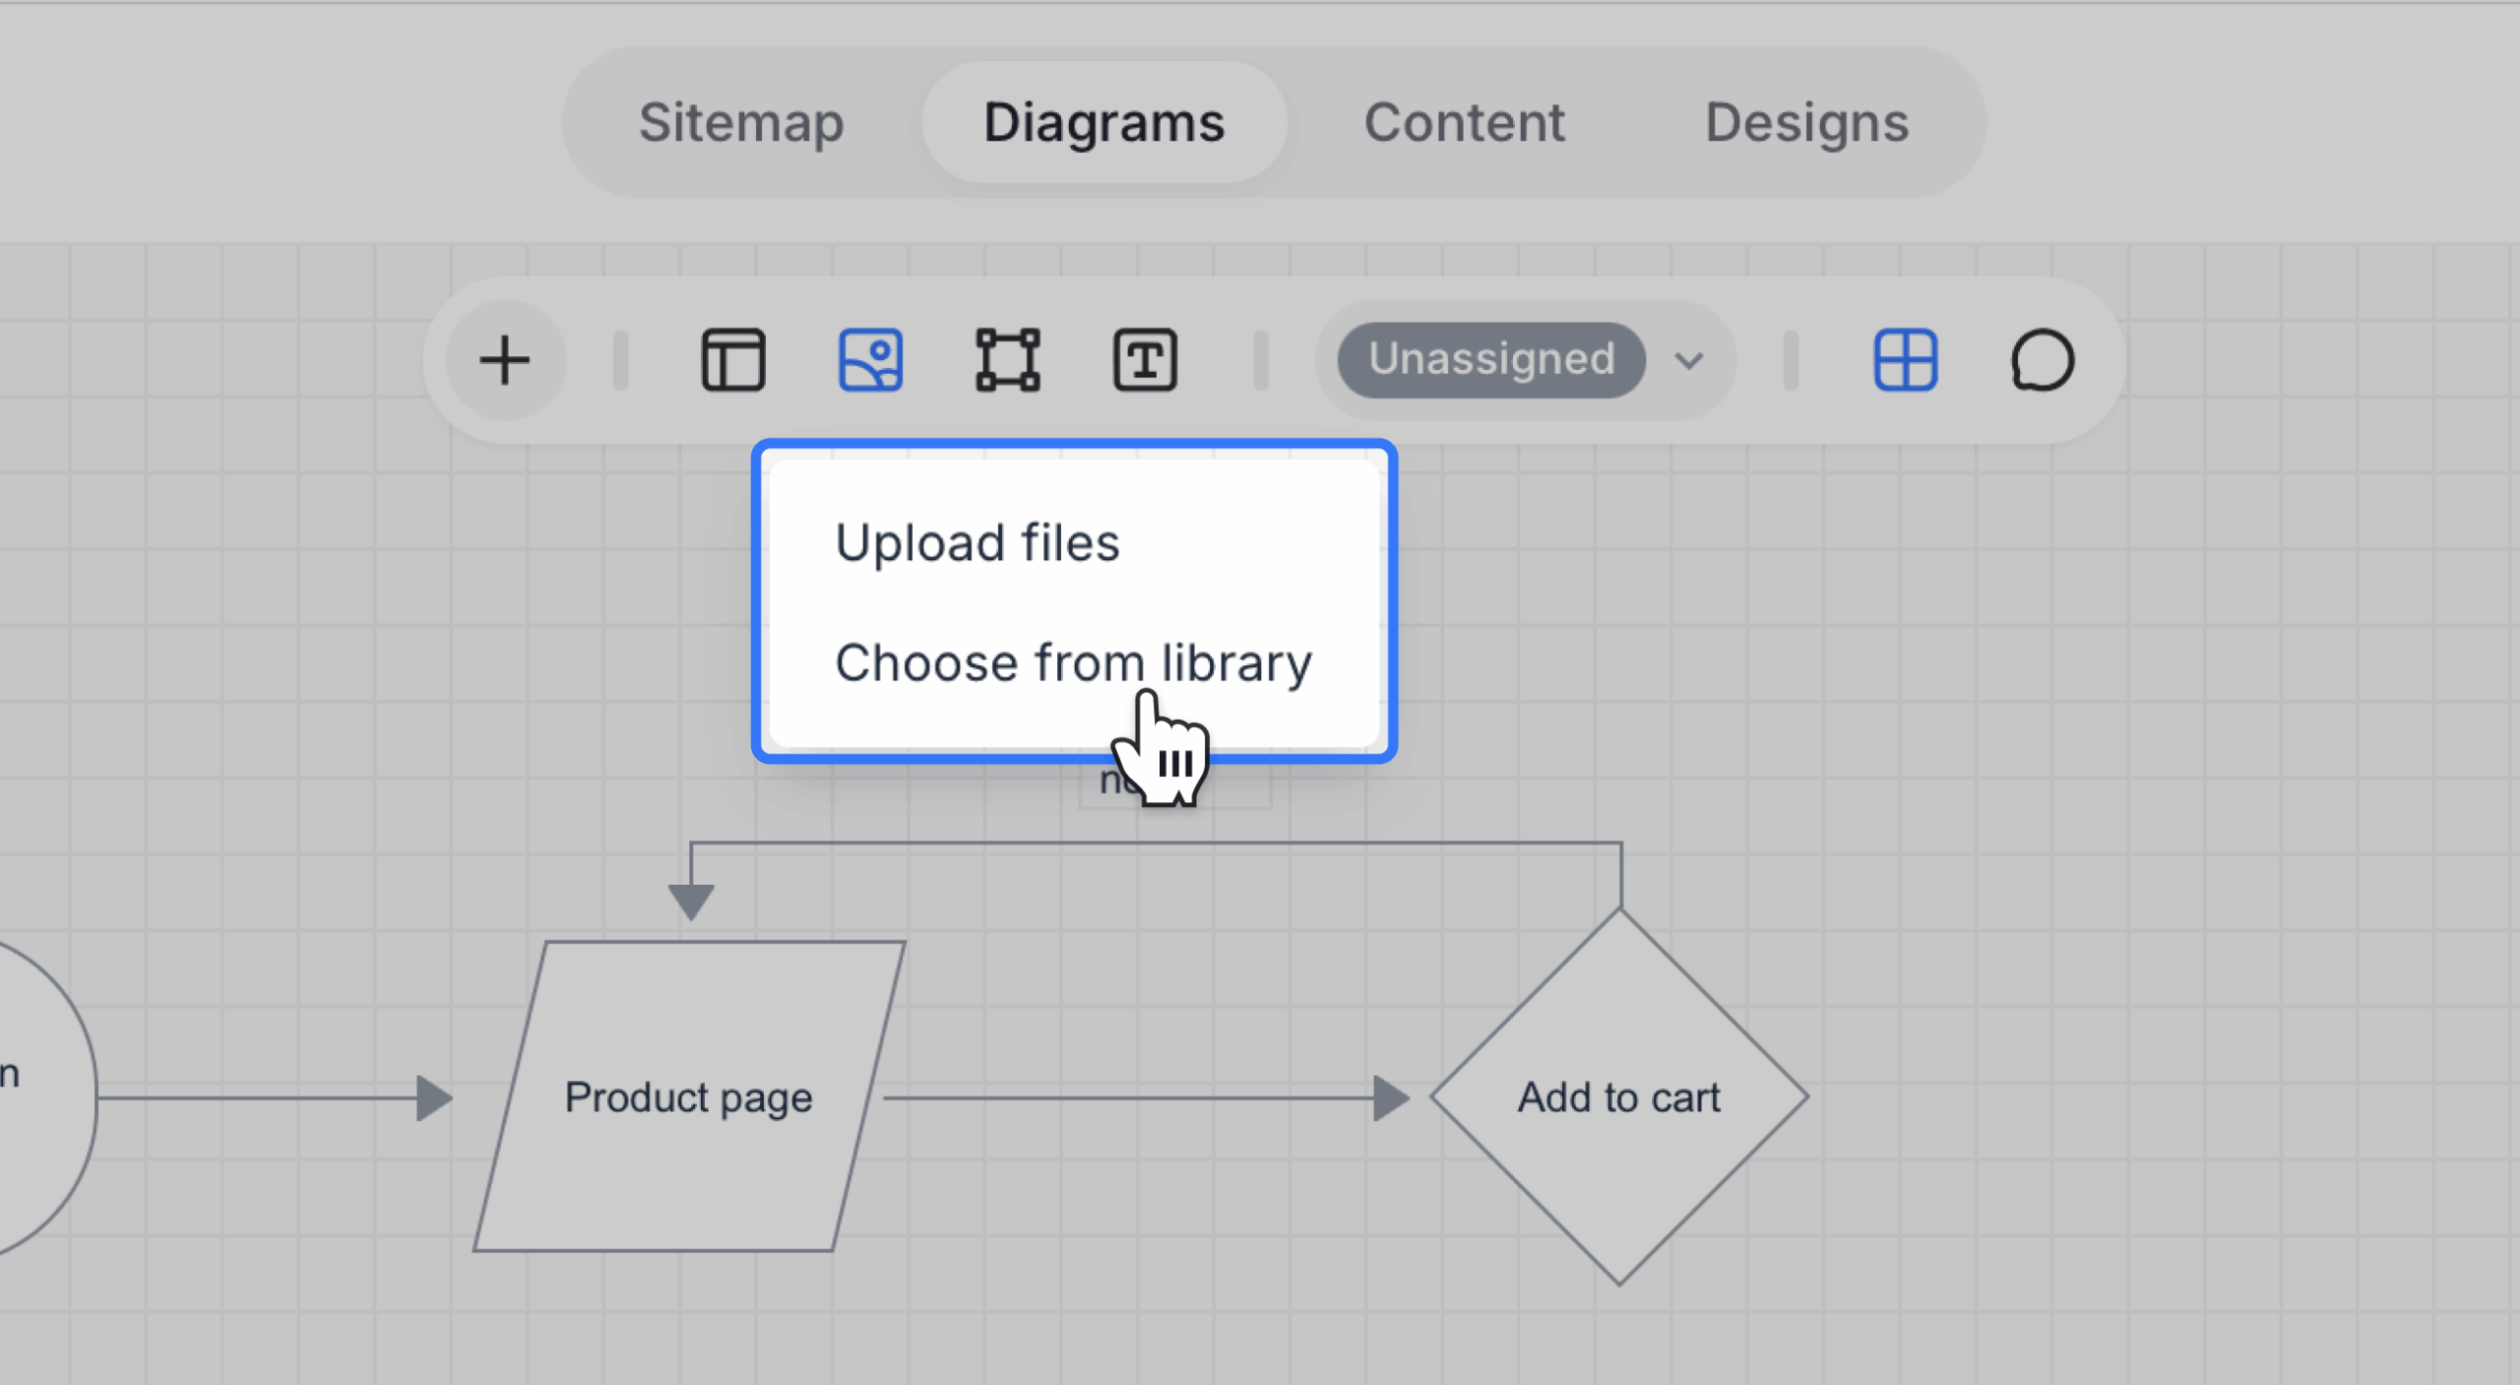
Task: Click the Unassigned status badge
Action: (x=1490, y=360)
